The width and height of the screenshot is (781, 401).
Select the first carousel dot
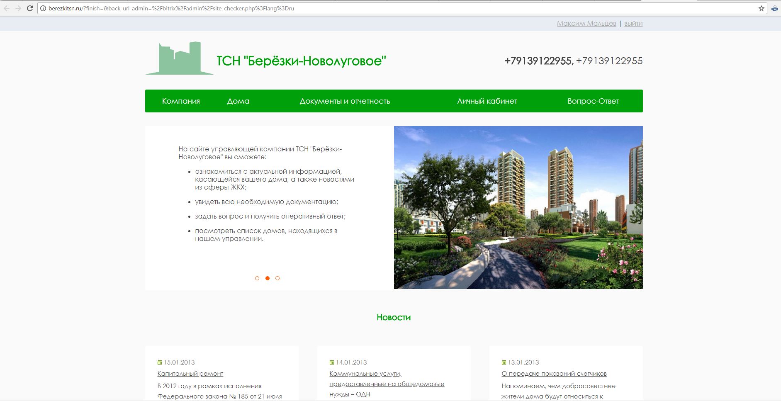(257, 278)
